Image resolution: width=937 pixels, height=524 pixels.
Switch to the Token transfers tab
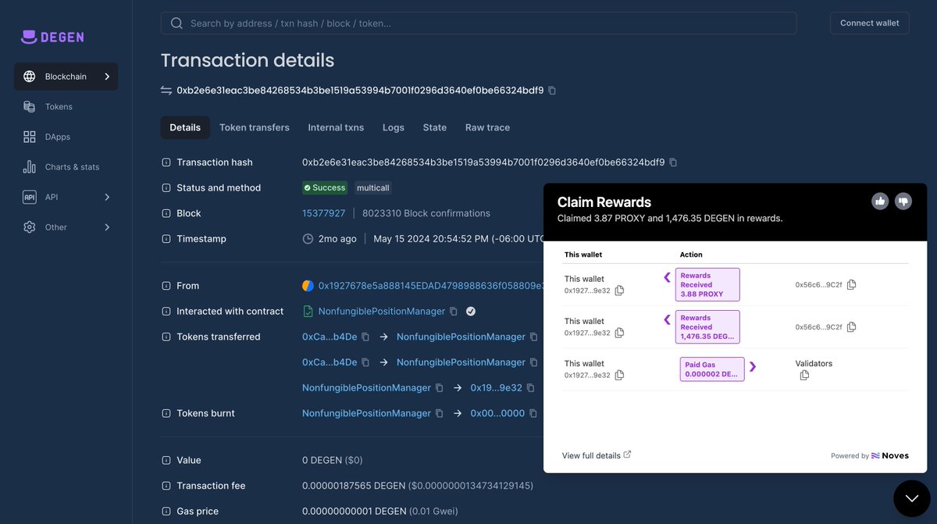click(x=255, y=127)
